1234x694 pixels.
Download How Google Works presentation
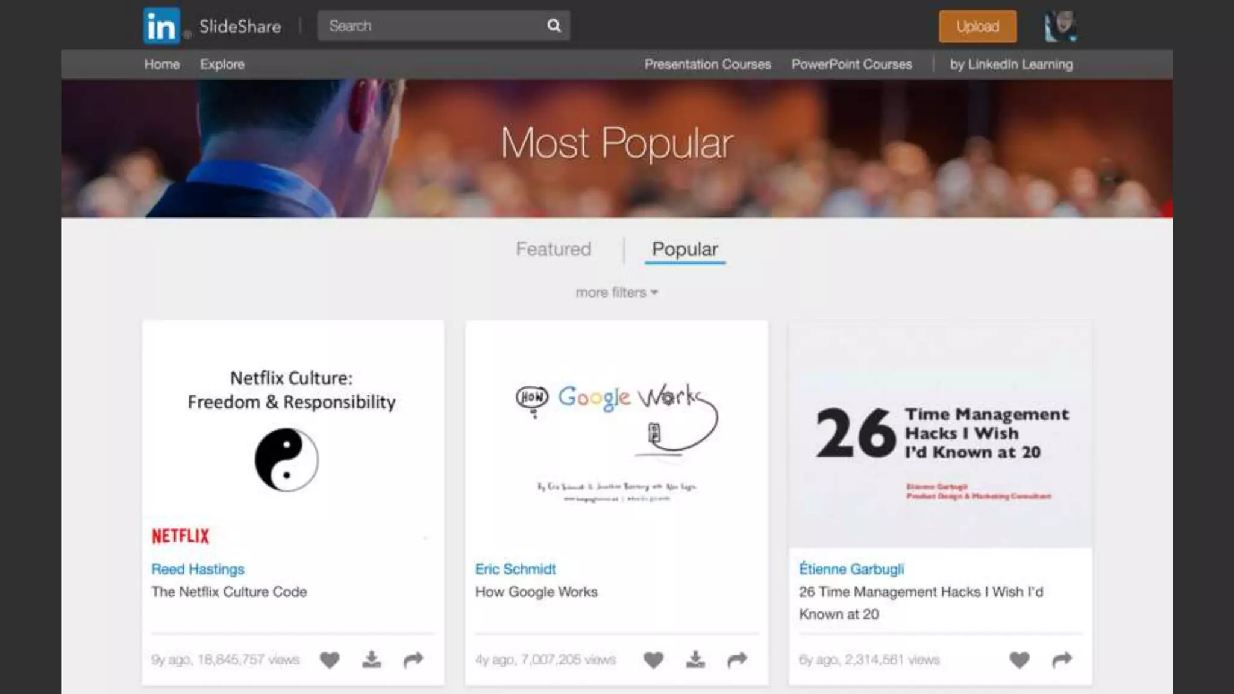point(695,660)
